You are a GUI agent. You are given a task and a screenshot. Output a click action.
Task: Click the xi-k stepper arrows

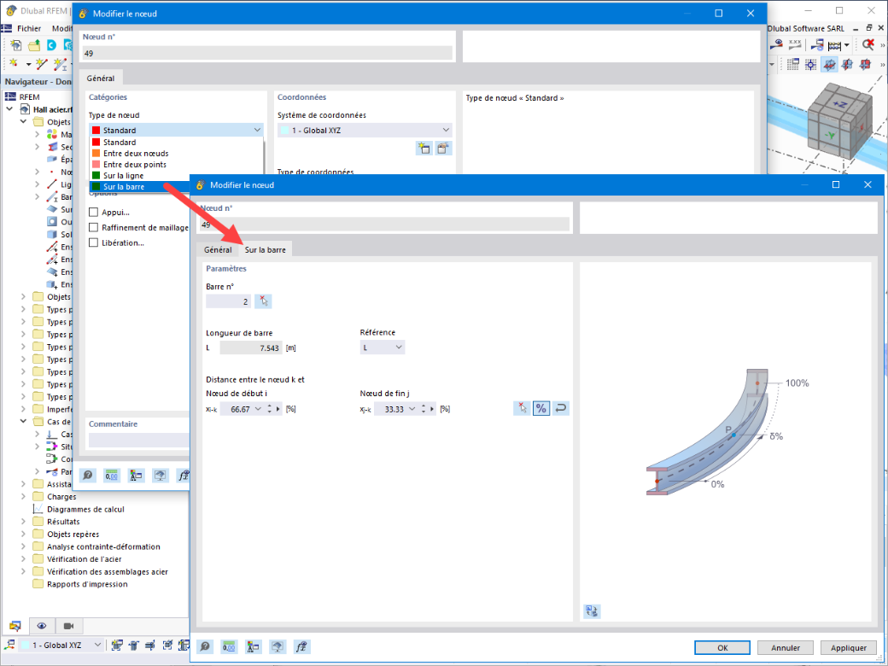click(x=270, y=409)
